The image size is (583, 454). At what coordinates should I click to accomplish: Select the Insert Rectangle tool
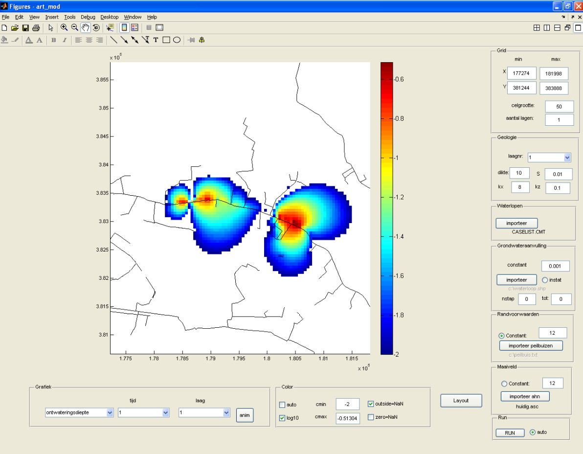[166, 40]
